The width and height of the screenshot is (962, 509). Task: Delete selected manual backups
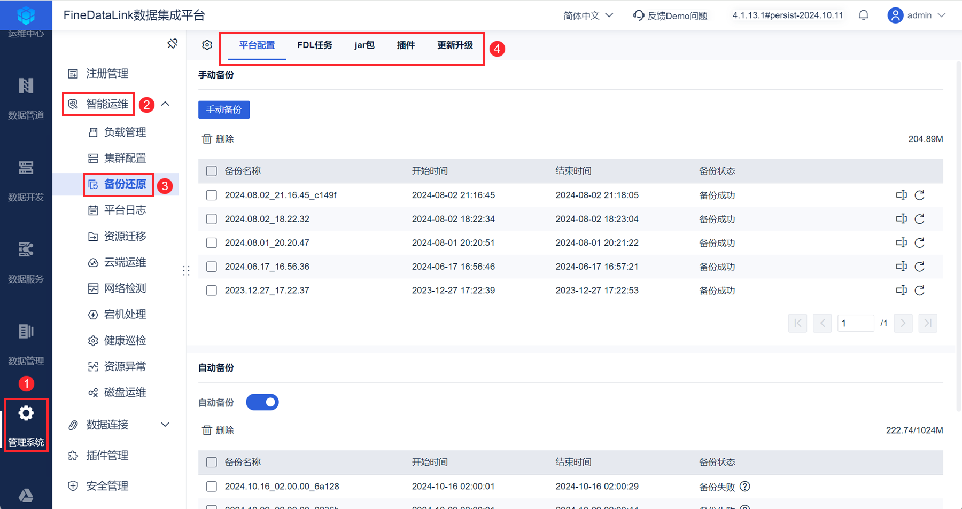(x=218, y=139)
